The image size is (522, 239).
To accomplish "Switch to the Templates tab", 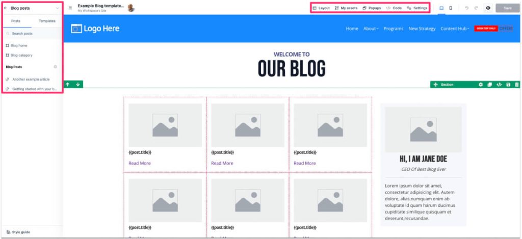I will pos(47,21).
